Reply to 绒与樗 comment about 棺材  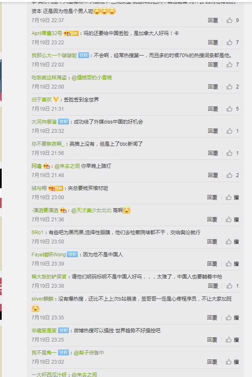pyautogui.click(x=212, y=197)
